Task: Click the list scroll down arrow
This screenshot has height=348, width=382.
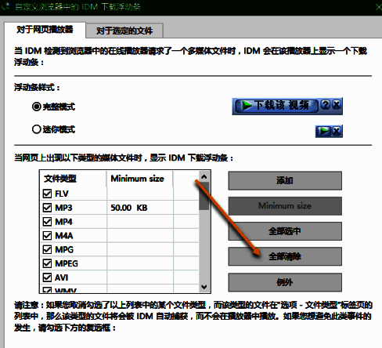Action: (204, 287)
